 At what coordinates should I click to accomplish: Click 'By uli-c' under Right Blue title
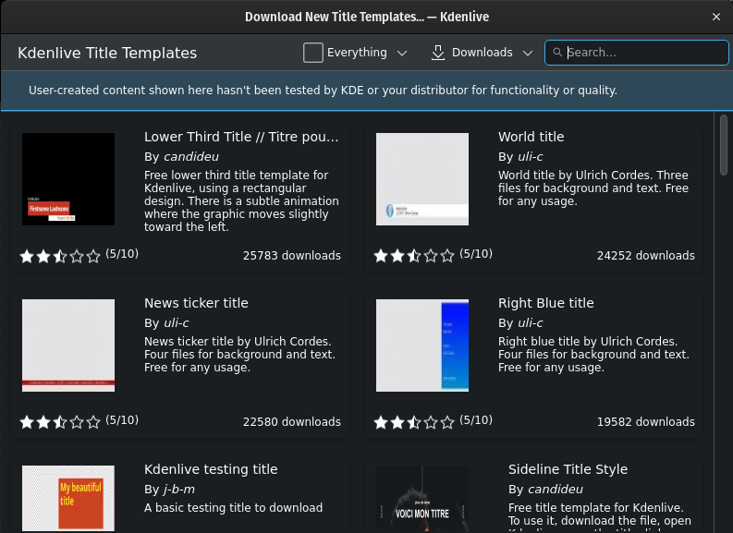(520, 322)
